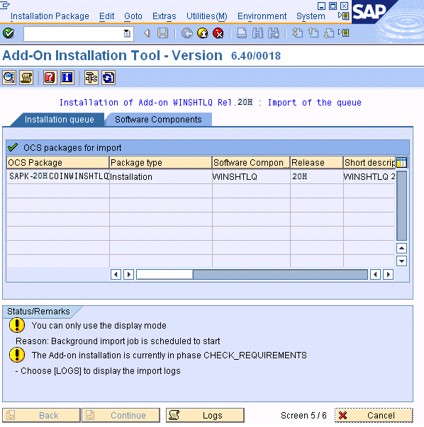Click the First Page icon
This screenshot has height=427, width=424.
click(x=298, y=33)
